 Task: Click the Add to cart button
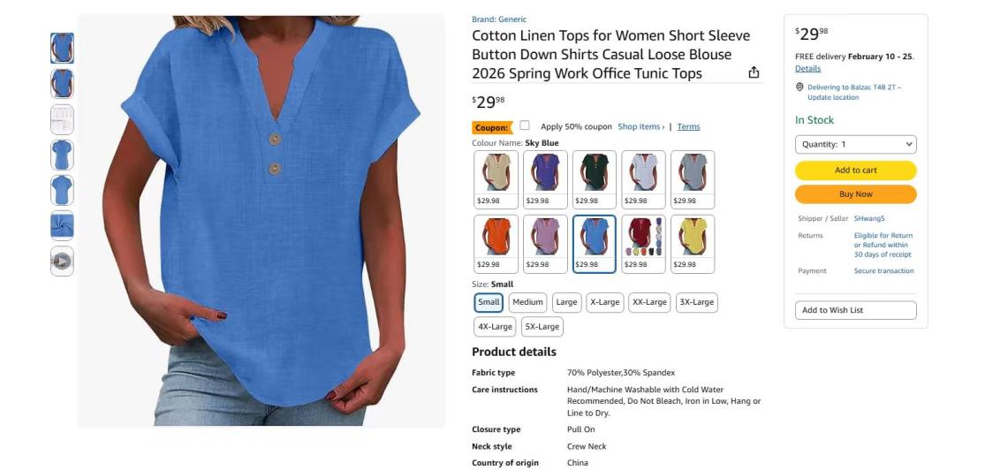(856, 171)
